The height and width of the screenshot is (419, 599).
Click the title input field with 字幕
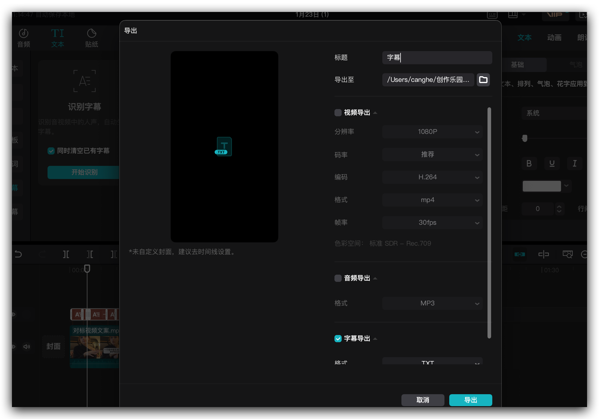tap(437, 58)
